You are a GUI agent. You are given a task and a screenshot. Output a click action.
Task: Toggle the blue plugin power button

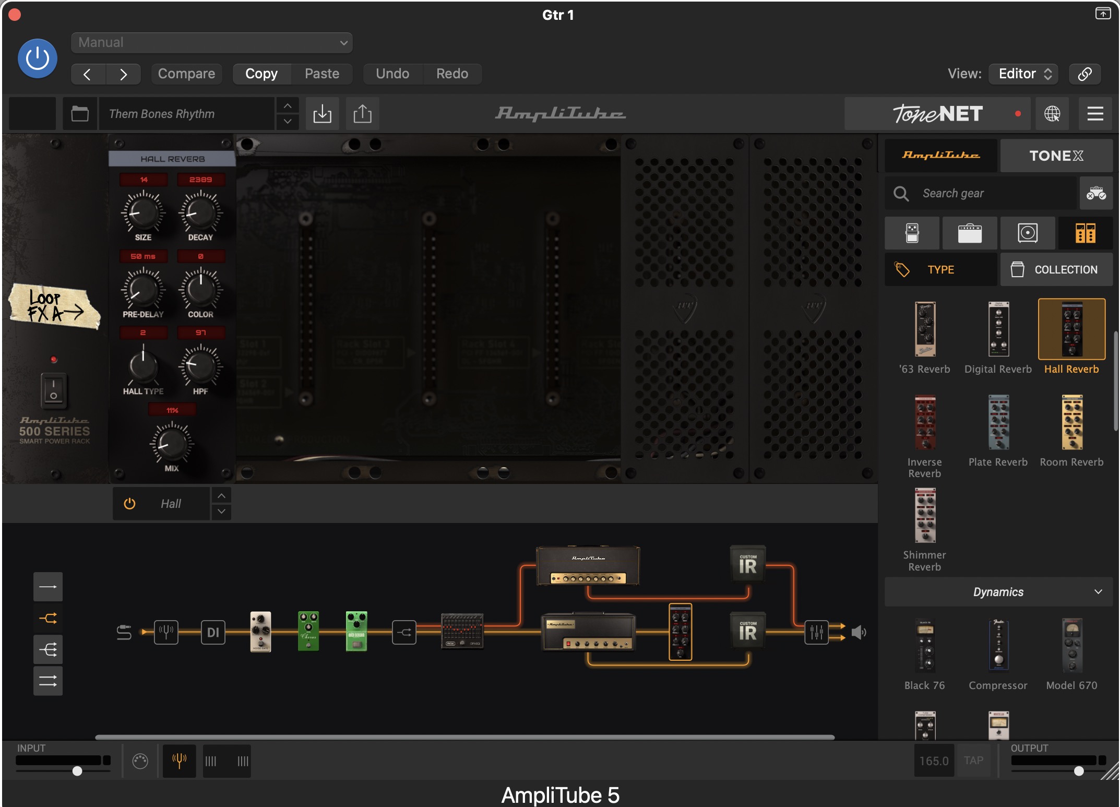coord(38,58)
